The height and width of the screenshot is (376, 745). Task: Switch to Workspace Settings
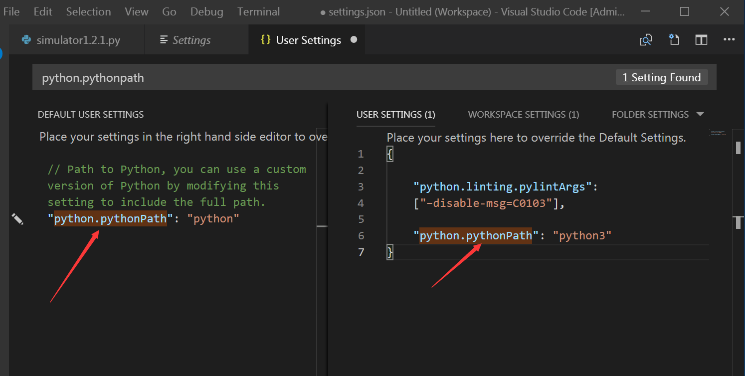click(x=523, y=114)
